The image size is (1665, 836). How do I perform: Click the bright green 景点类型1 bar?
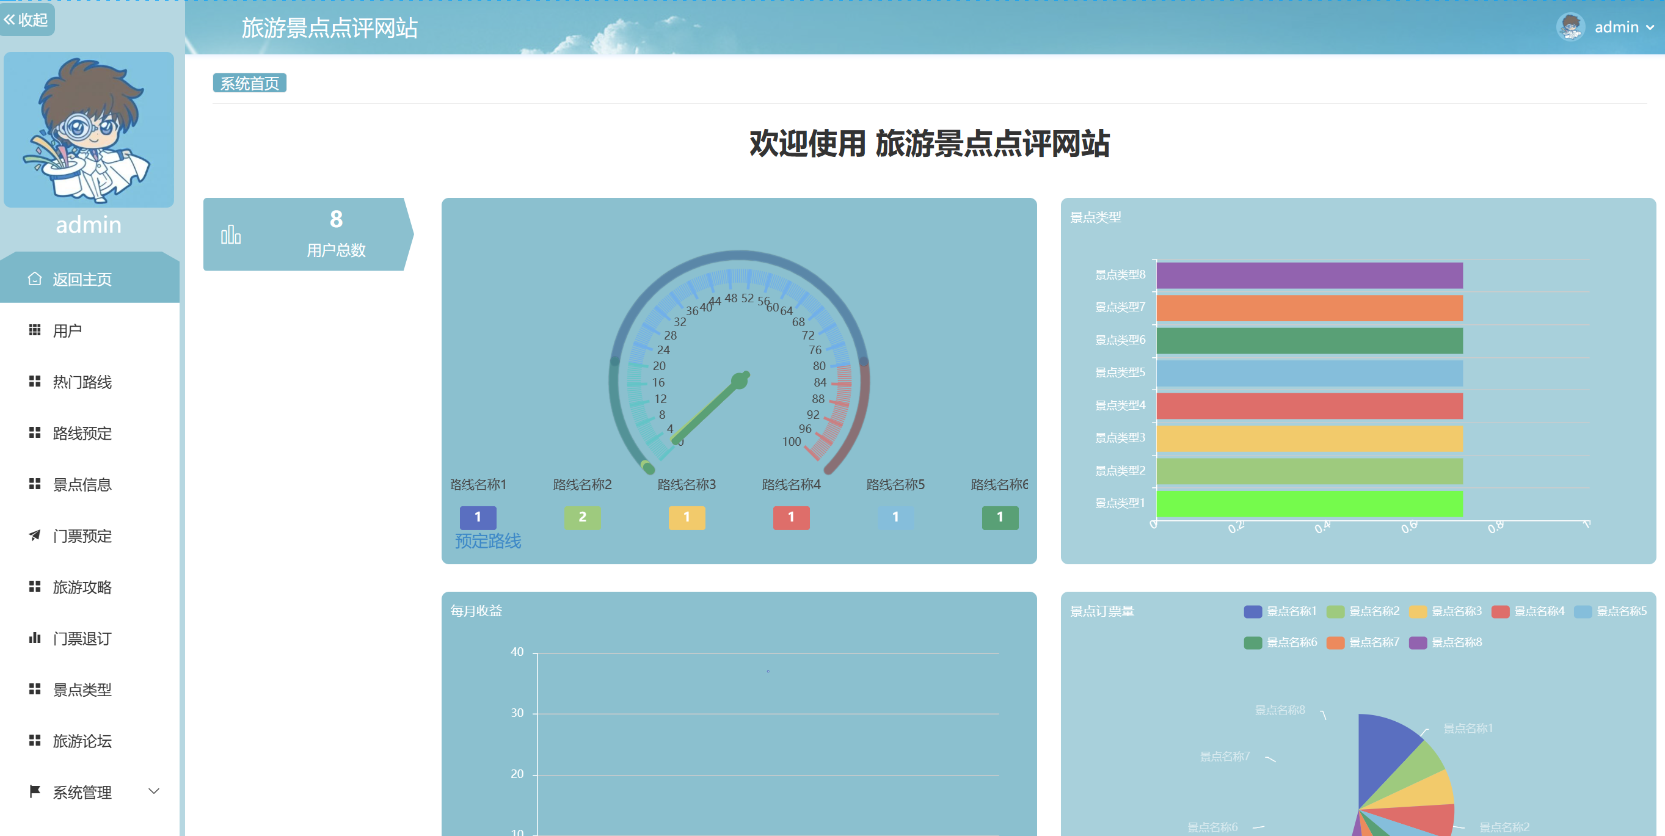pos(1309,504)
